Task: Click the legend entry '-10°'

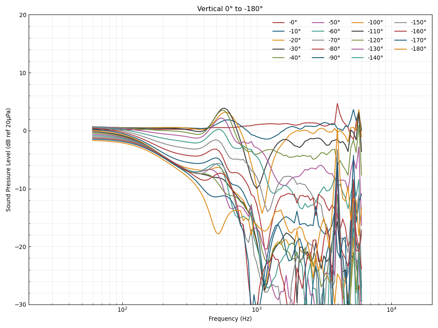Action: [x=287, y=31]
